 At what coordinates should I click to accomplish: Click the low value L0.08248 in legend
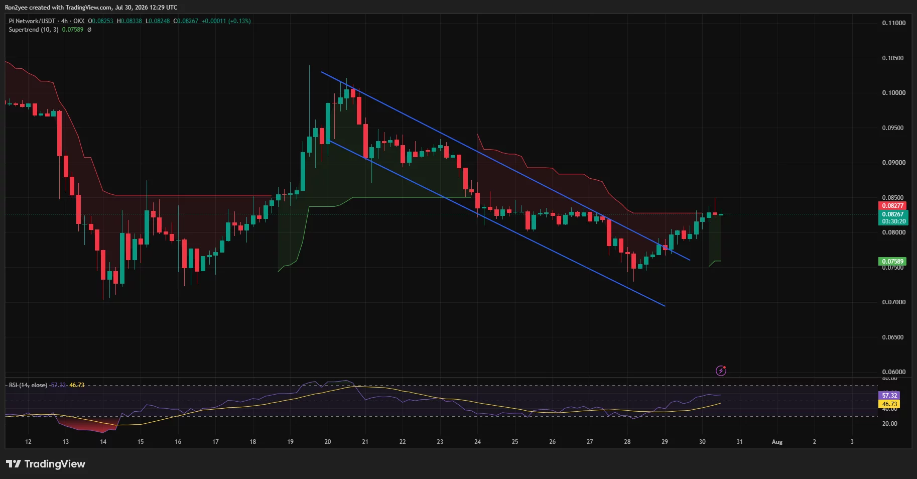[158, 21]
